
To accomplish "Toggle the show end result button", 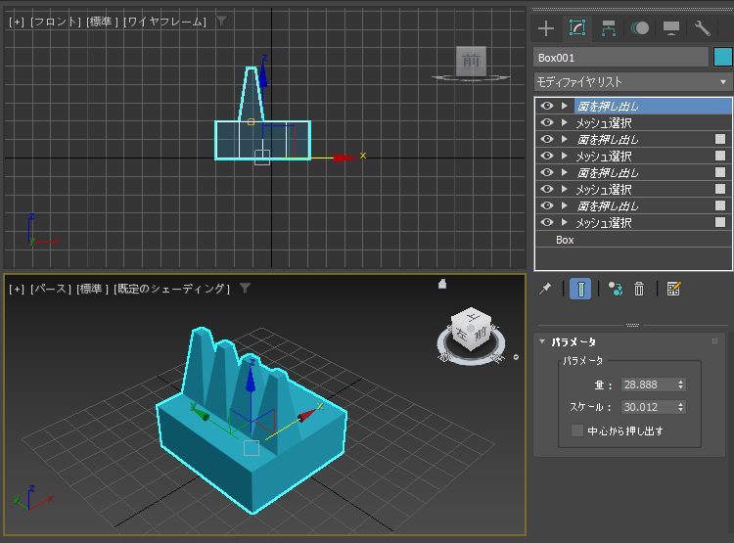I will tap(580, 289).
